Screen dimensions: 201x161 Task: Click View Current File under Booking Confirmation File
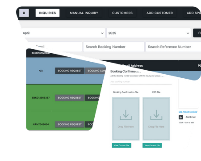tap(121, 145)
